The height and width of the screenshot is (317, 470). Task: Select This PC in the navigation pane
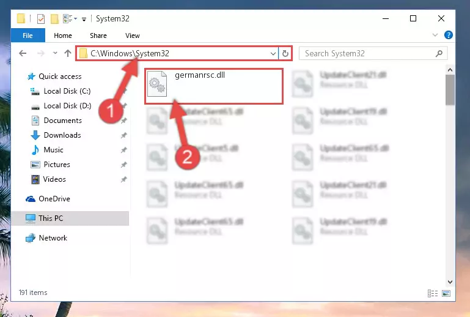[x=70, y=218]
